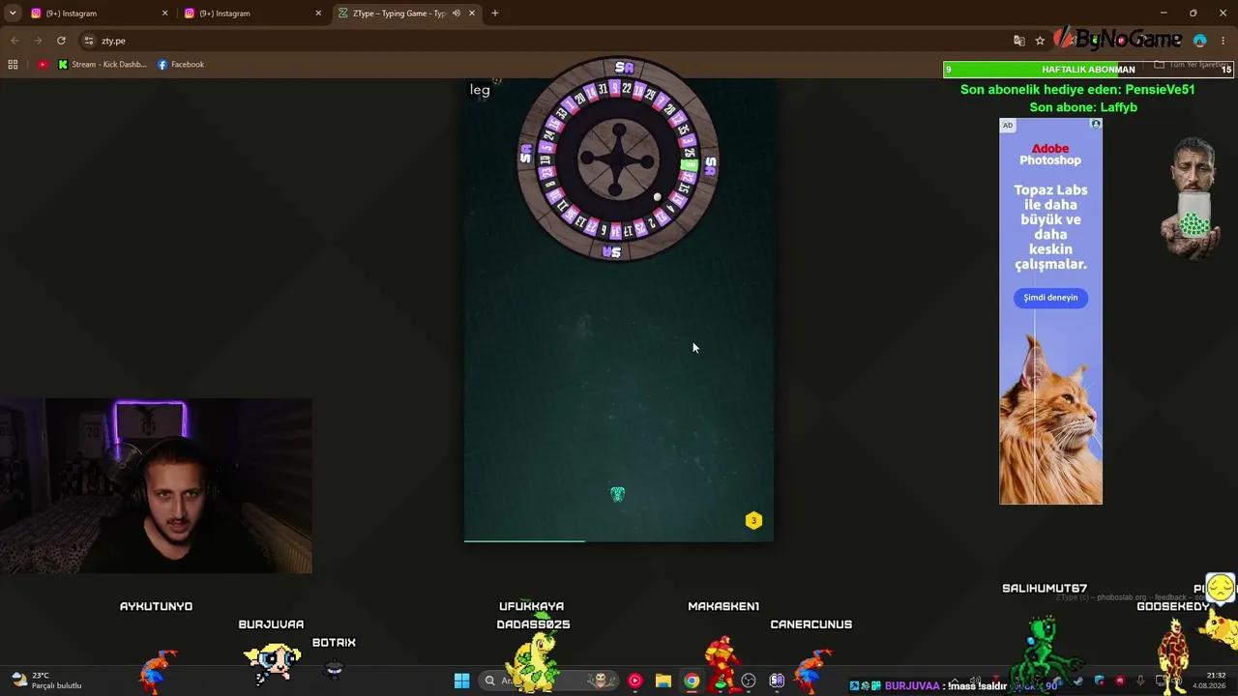Viewport: 1238px width, 696px height.
Task: Click the AD label on the Photoshop ad
Action: (1008, 126)
